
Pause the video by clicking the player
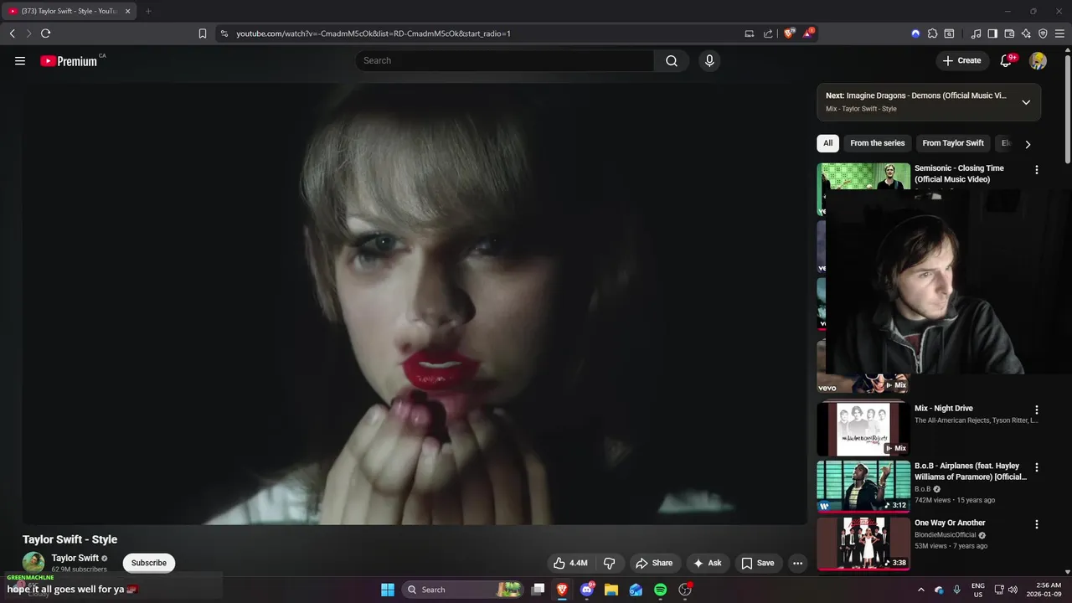415,303
